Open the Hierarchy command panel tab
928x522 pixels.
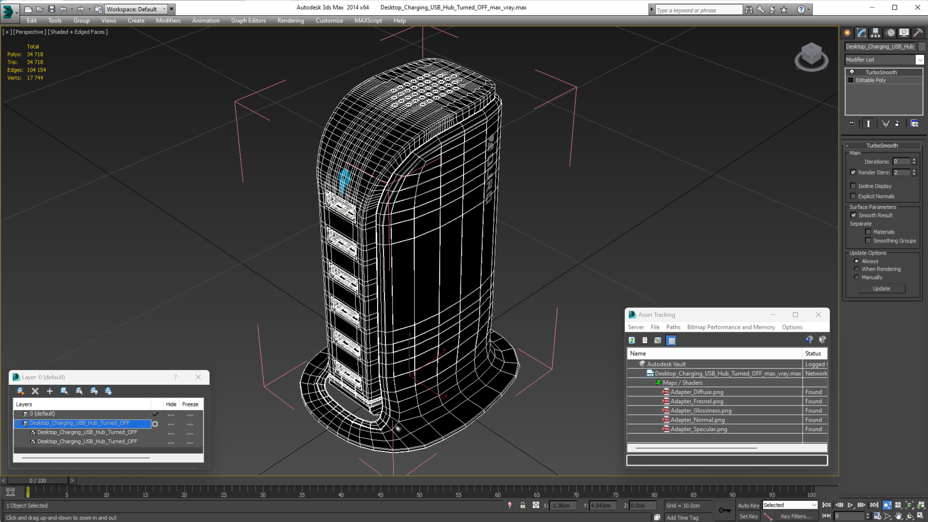pyautogui.click(x=875, y=33)
